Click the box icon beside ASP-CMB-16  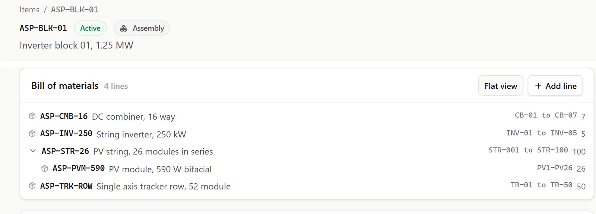[x=32, y=116]
